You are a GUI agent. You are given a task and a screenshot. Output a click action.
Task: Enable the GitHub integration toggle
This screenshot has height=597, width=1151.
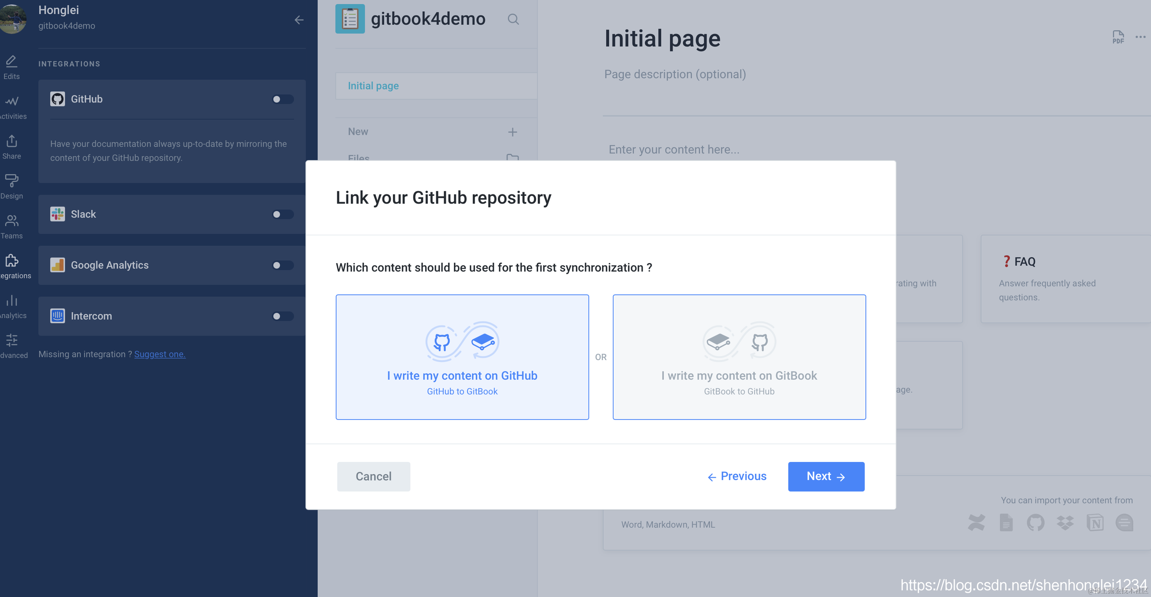(282, 99)
